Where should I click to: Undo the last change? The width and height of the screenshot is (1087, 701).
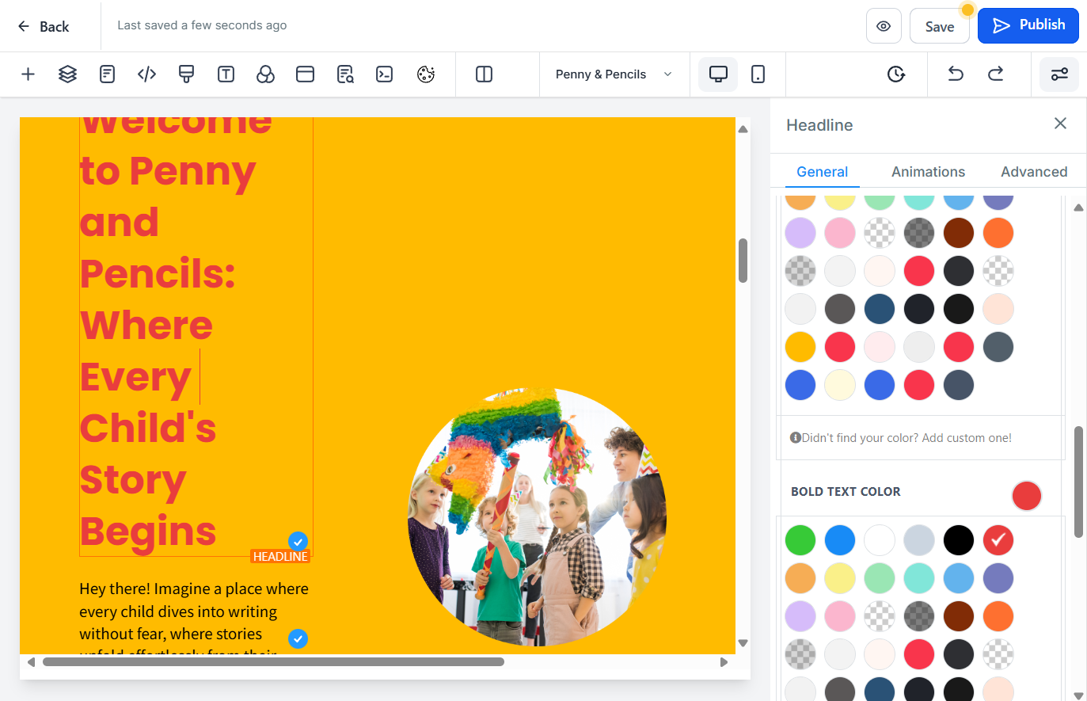point(956,74)
